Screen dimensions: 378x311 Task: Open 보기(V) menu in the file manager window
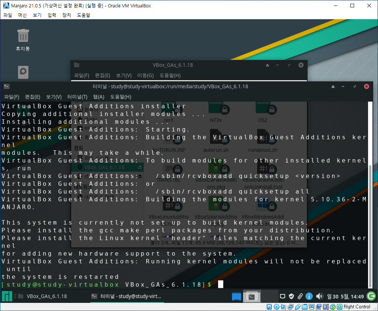click(x=124, y=75)
